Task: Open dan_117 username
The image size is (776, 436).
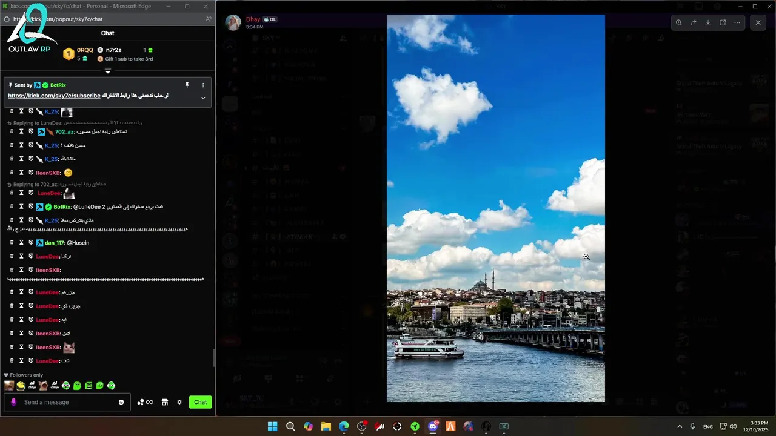Action: coord(54,243)
